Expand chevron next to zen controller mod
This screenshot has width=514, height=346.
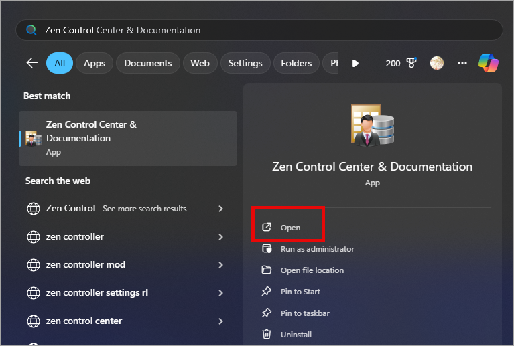(220, 265)
